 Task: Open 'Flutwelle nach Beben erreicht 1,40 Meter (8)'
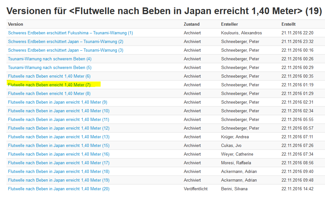pyautogui.click(x=49, y=94)
